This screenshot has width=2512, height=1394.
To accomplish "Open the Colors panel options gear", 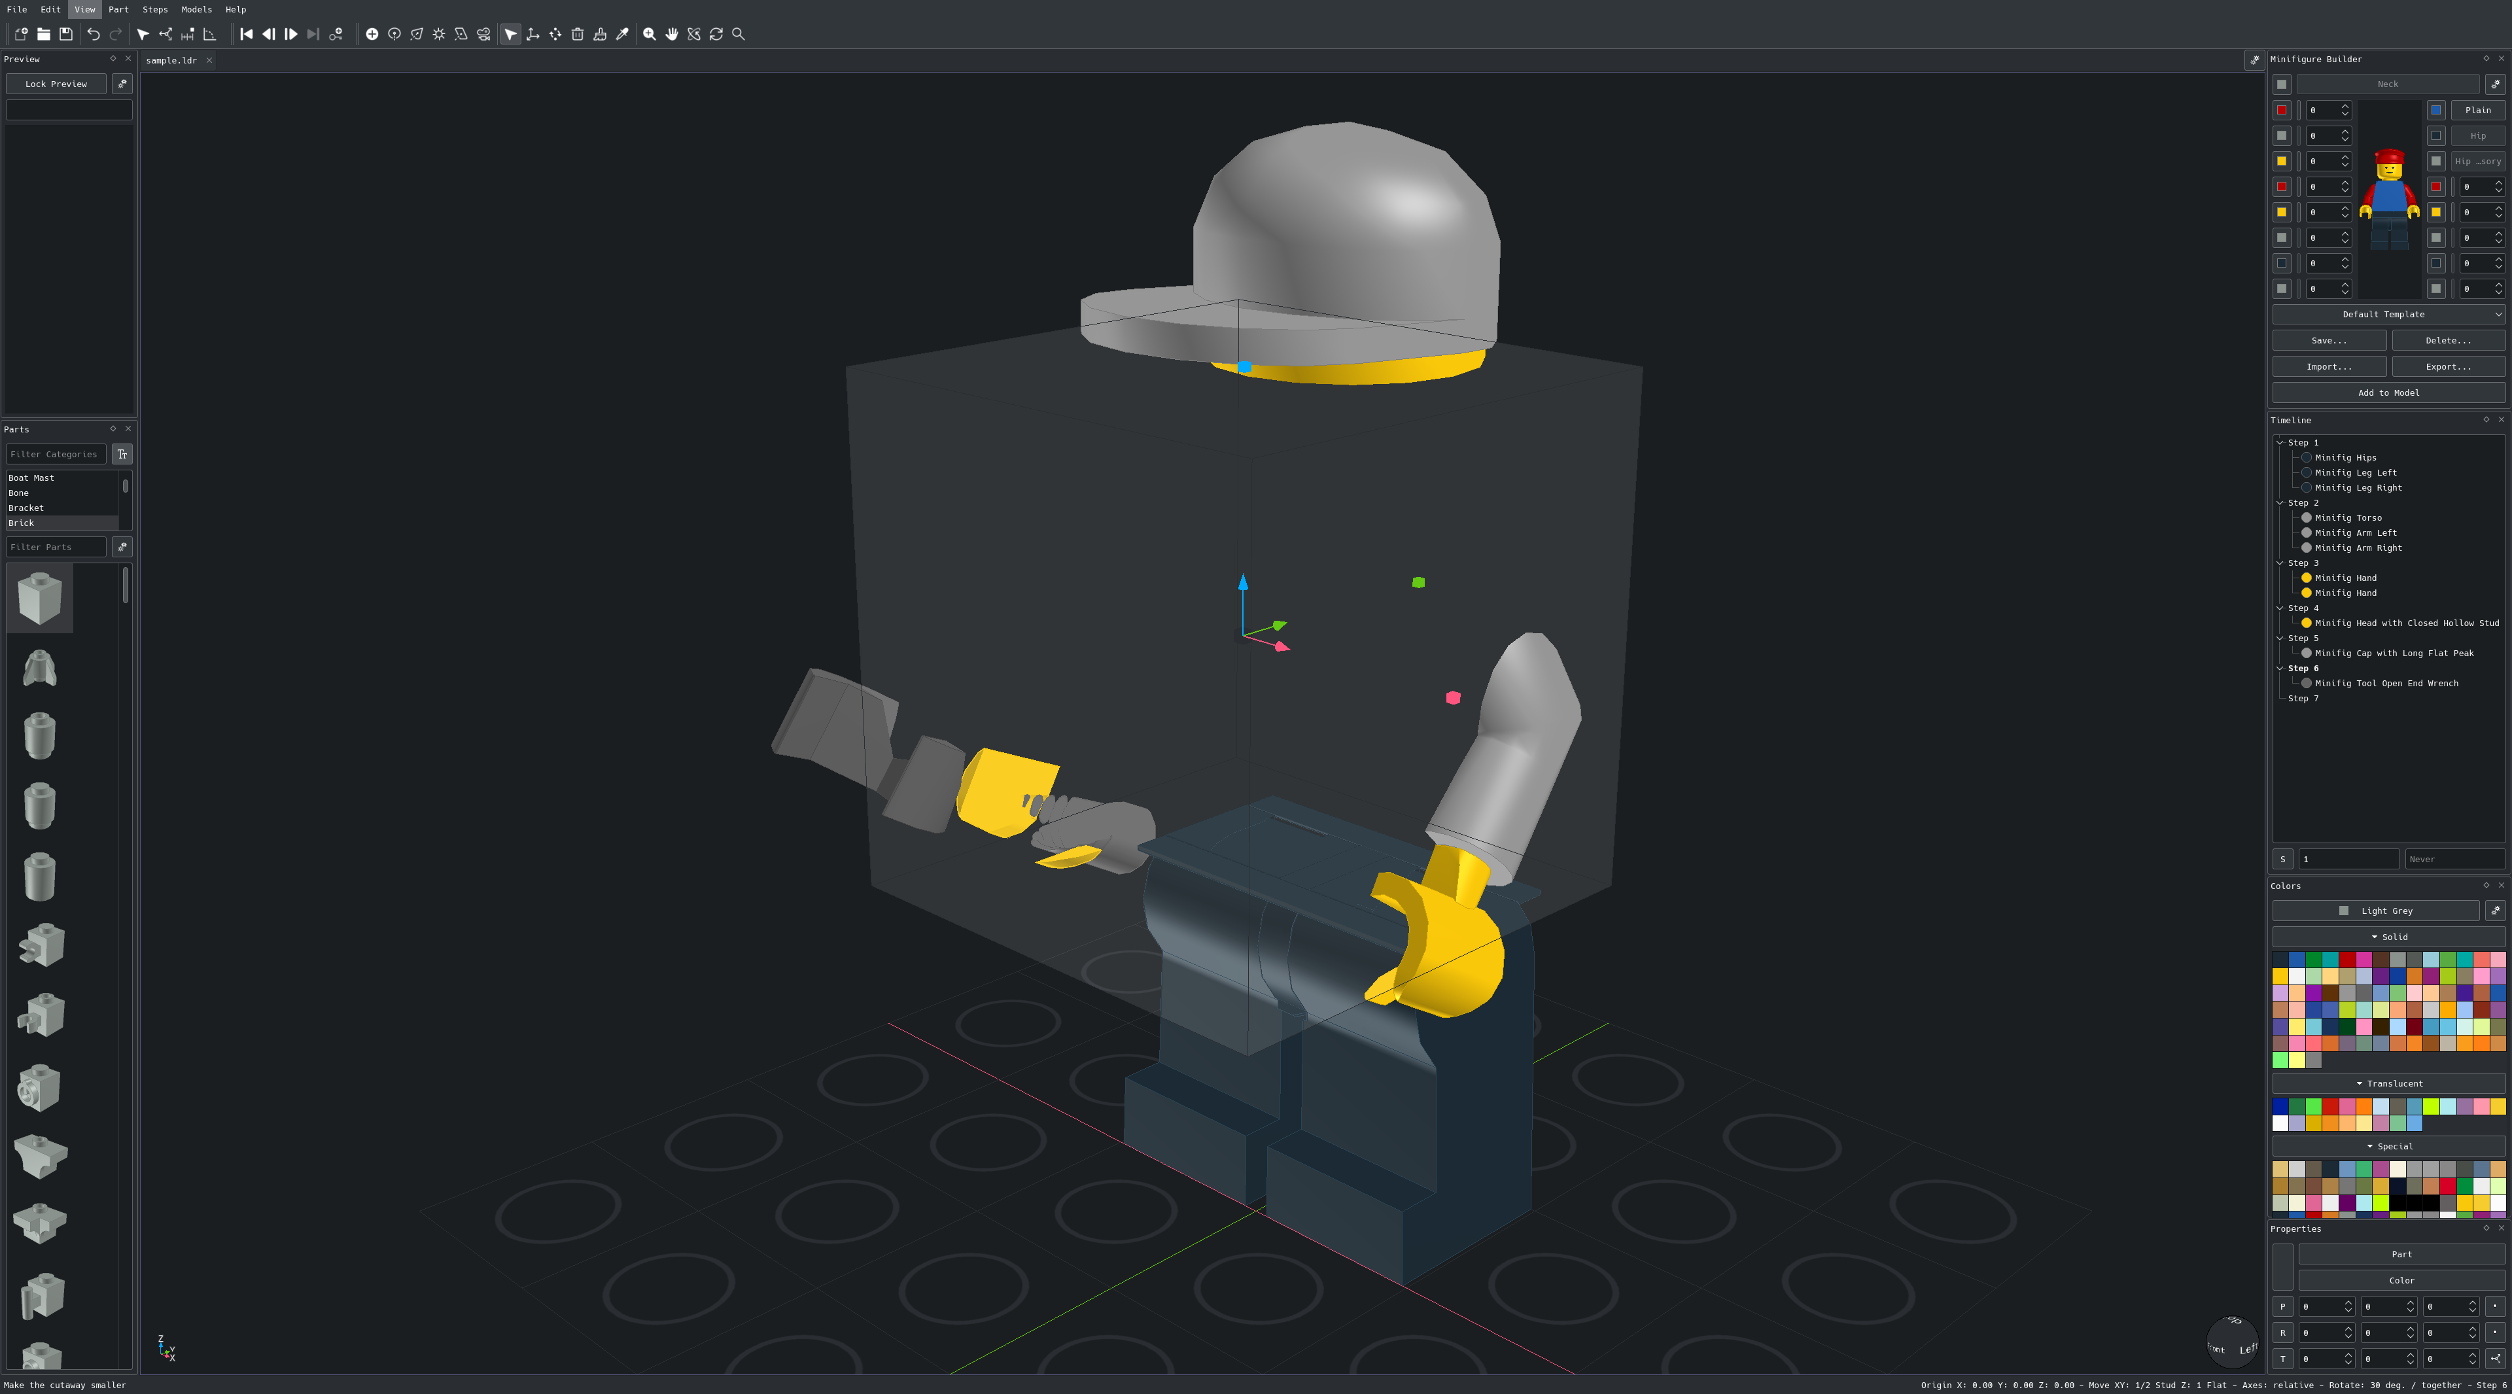I will pyautogui.click(x=2494, y=911).
